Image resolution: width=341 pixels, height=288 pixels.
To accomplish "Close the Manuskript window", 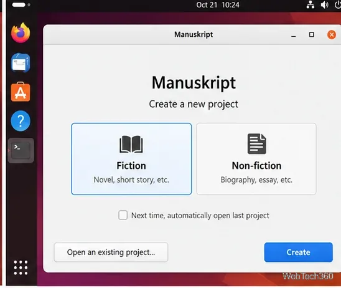I will coord(332,35).
